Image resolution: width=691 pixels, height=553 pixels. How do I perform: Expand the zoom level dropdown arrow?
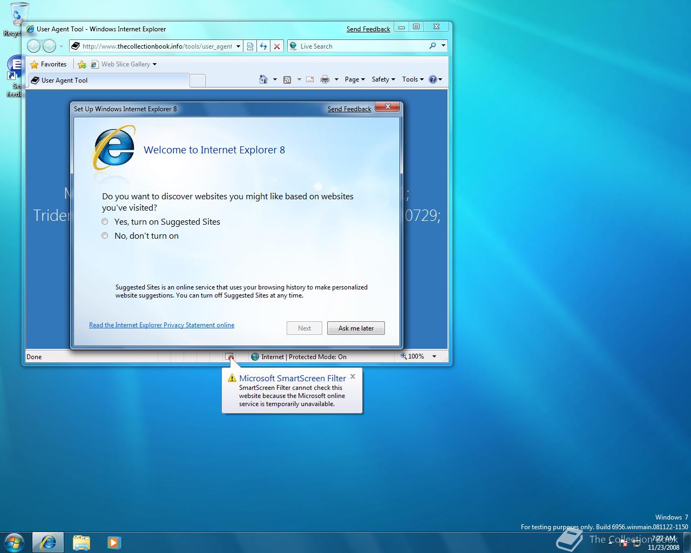[434, 356]
